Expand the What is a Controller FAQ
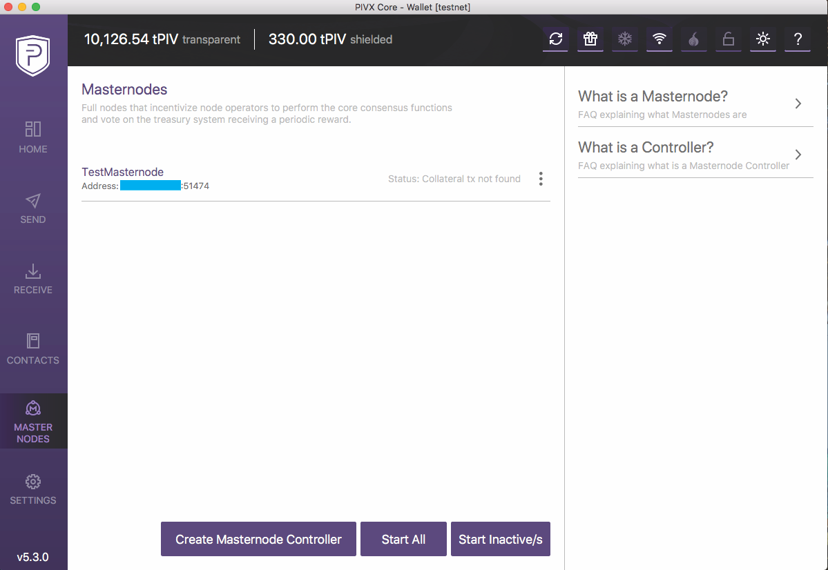This screenshot has height=570, width=828. point(695,155)
